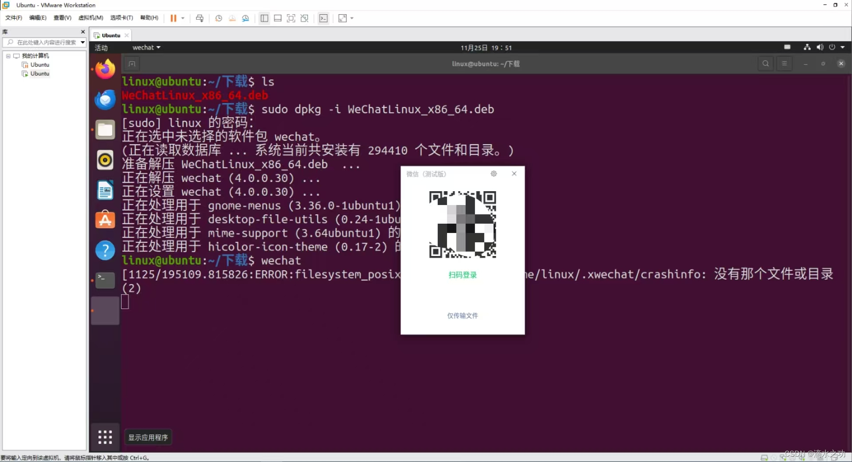Open the Help icon in dock
Viewport: 852px width, 462px height.
point(105,250)
